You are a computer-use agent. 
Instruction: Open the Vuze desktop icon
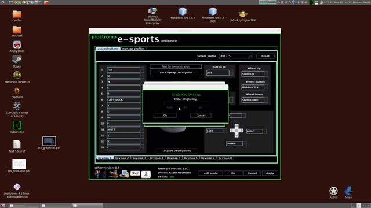(348, 192)
